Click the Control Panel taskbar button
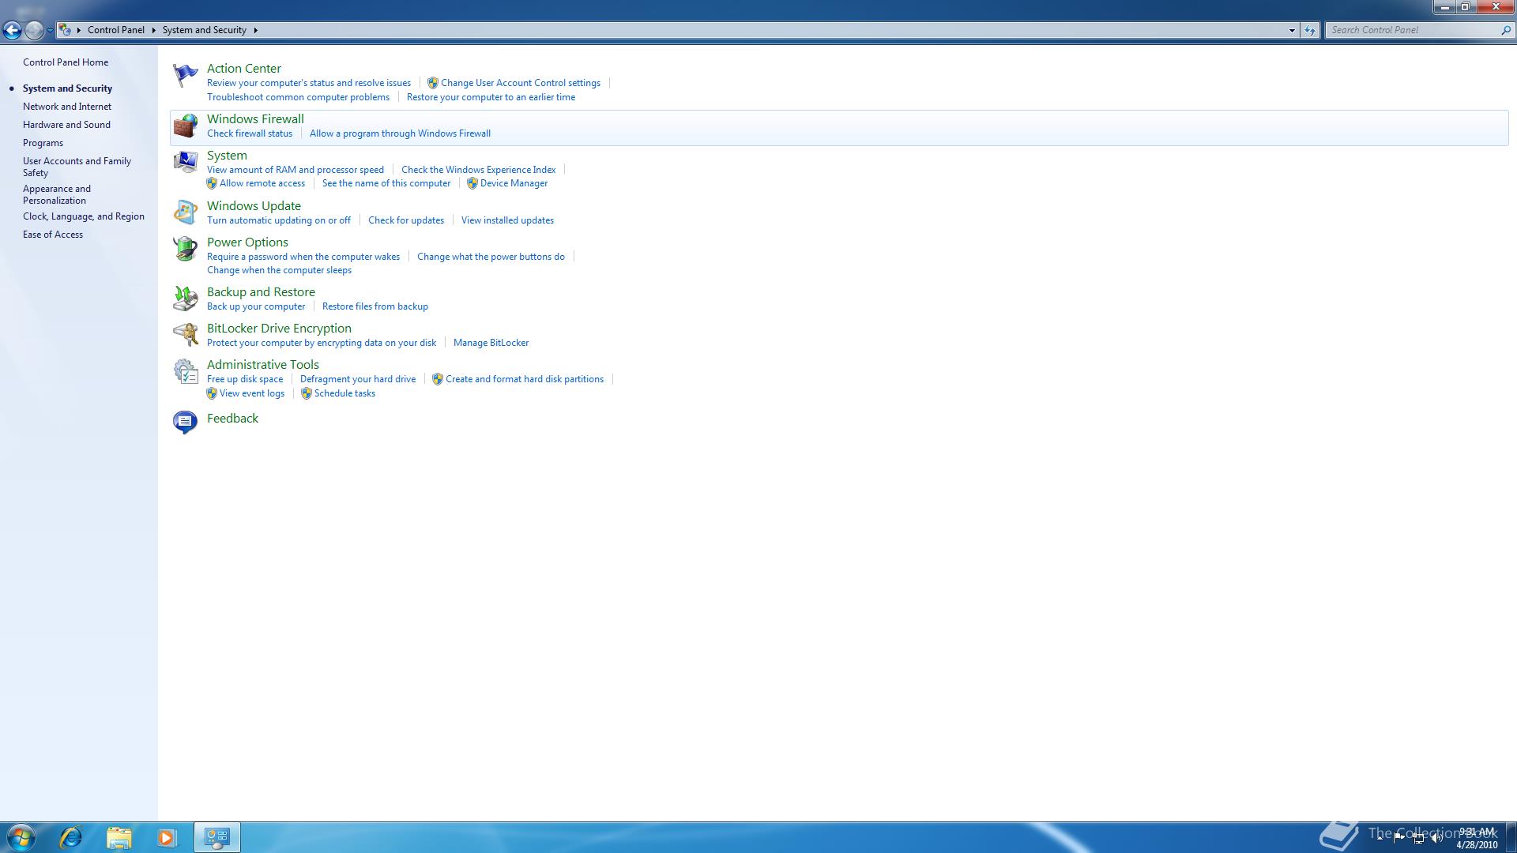The width and height of the screenshot is (1517, 853). click(216, 837)
